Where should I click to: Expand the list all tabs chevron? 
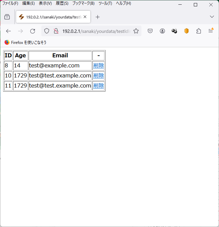tap(212, 17)
